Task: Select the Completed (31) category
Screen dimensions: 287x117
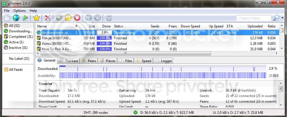Action: (x=18, y=37)
